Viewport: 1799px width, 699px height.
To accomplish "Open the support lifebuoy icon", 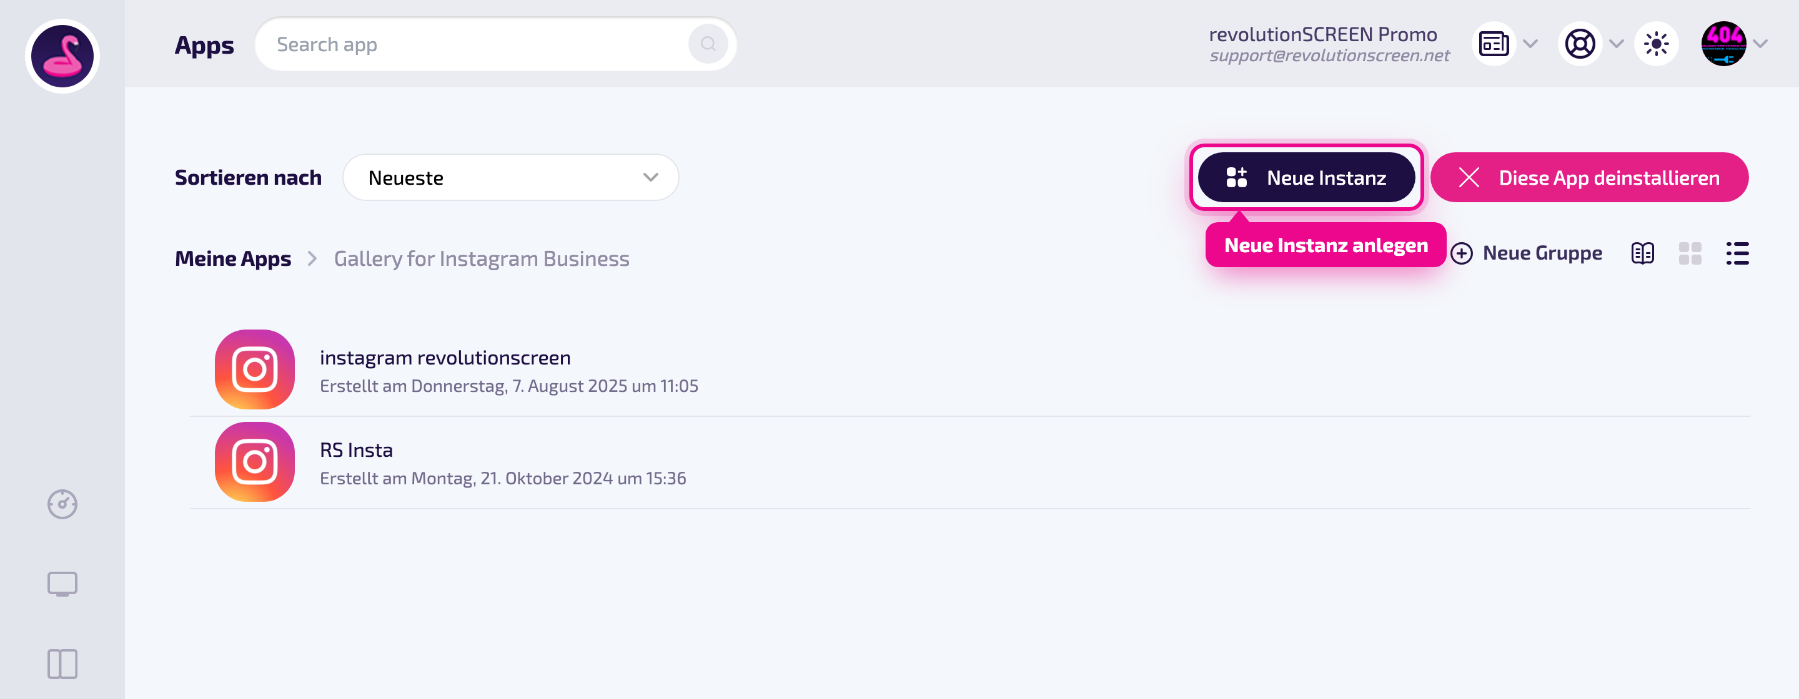I will 1579,44.
